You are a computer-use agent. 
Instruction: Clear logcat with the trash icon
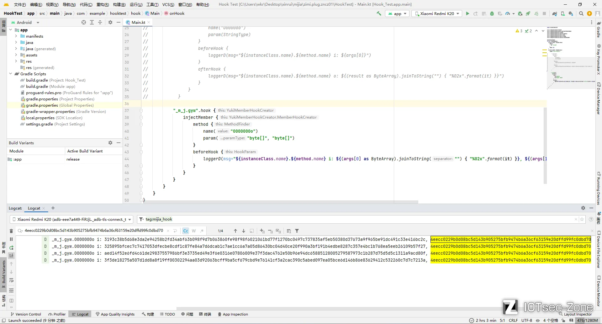(11, 231)
